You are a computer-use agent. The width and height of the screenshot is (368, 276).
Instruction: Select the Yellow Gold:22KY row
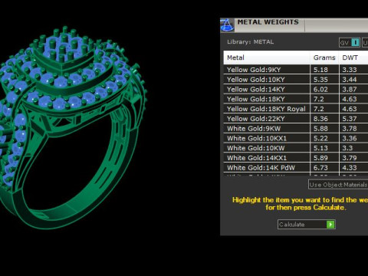pos(296,119)
